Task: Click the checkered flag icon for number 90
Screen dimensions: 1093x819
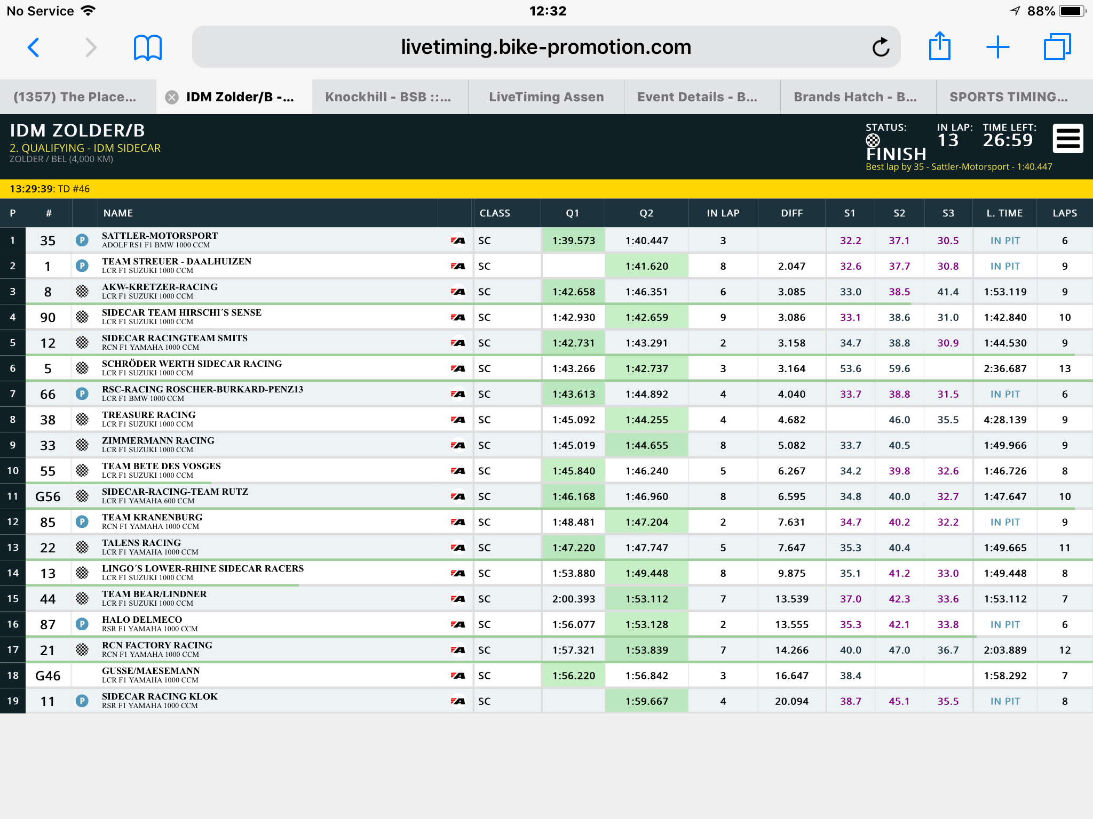Action: [82, 317]
